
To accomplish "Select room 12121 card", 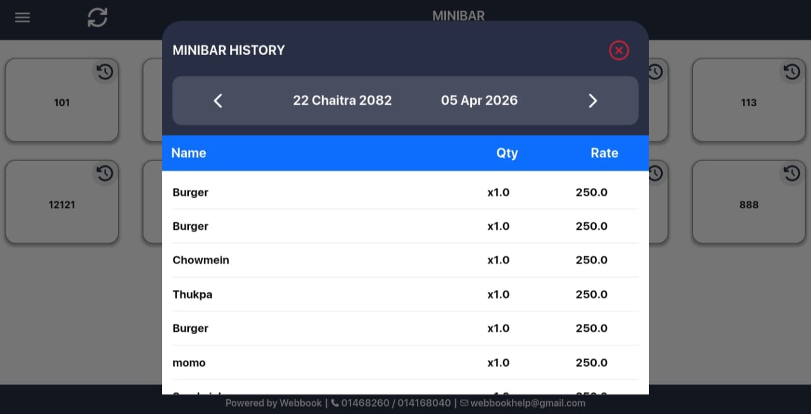I will tap(62, 202).
